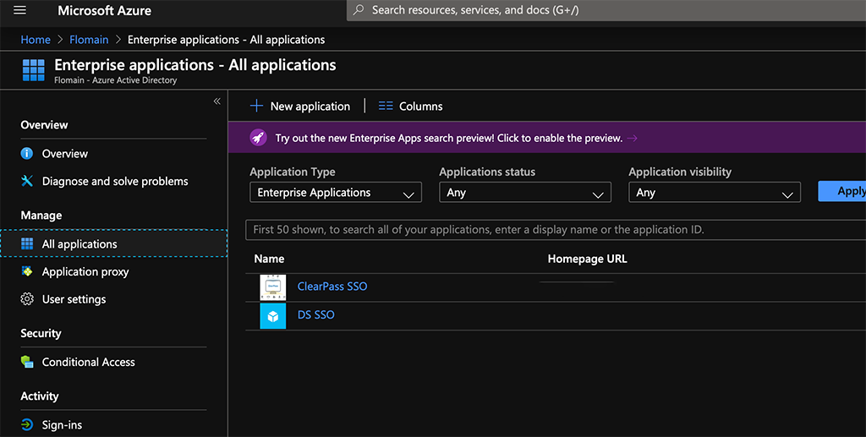This screenshot has height=437, width=866.
Task: Click the Apply filter button
Action: click(842, 192)
